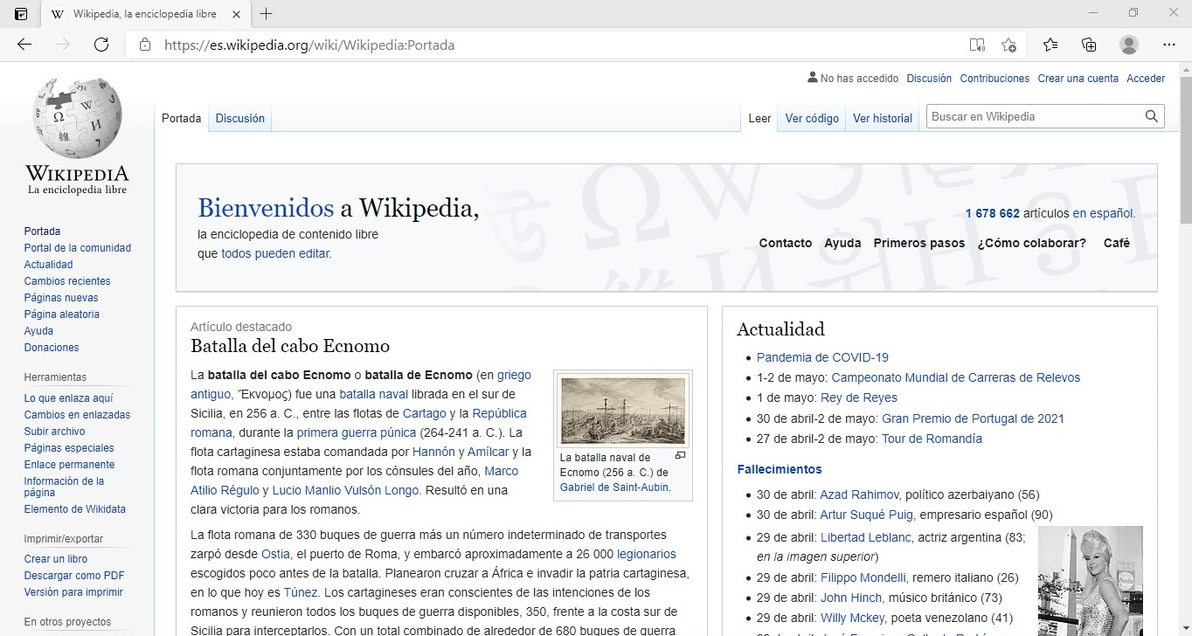The height and width of the screenshot is (636, 1192).
Task: Open Portal de la comunidad sidebar link
Action: click(x=78, y=248)
